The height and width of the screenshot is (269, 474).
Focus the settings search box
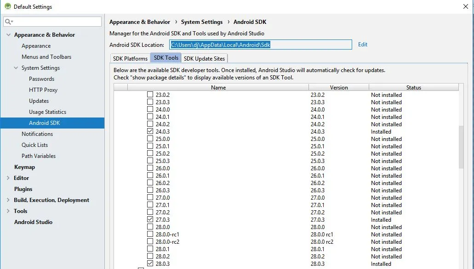click(52, 22)
